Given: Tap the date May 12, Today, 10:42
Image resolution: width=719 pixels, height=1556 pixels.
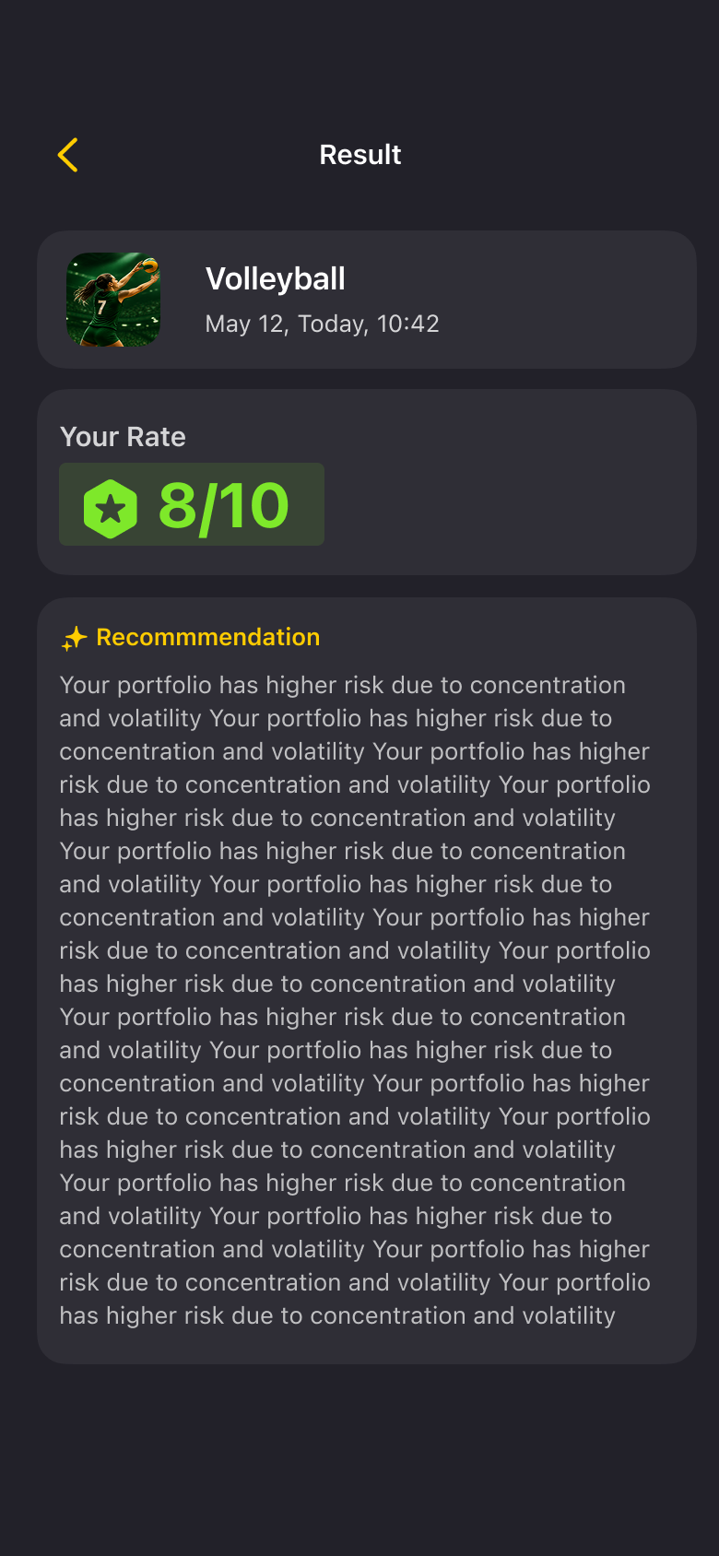Looking at the screenshot, I should (322, 324).
